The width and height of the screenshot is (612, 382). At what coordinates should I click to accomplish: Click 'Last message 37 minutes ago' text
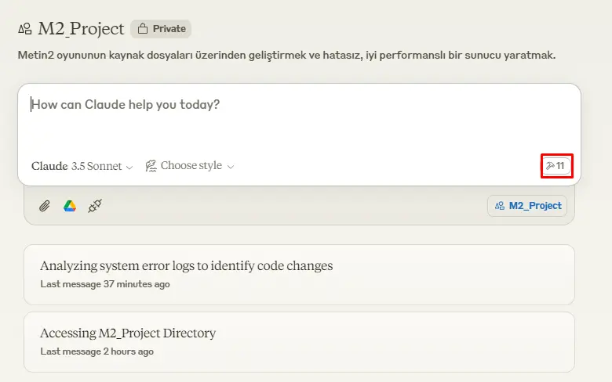[x=105, y=284]
